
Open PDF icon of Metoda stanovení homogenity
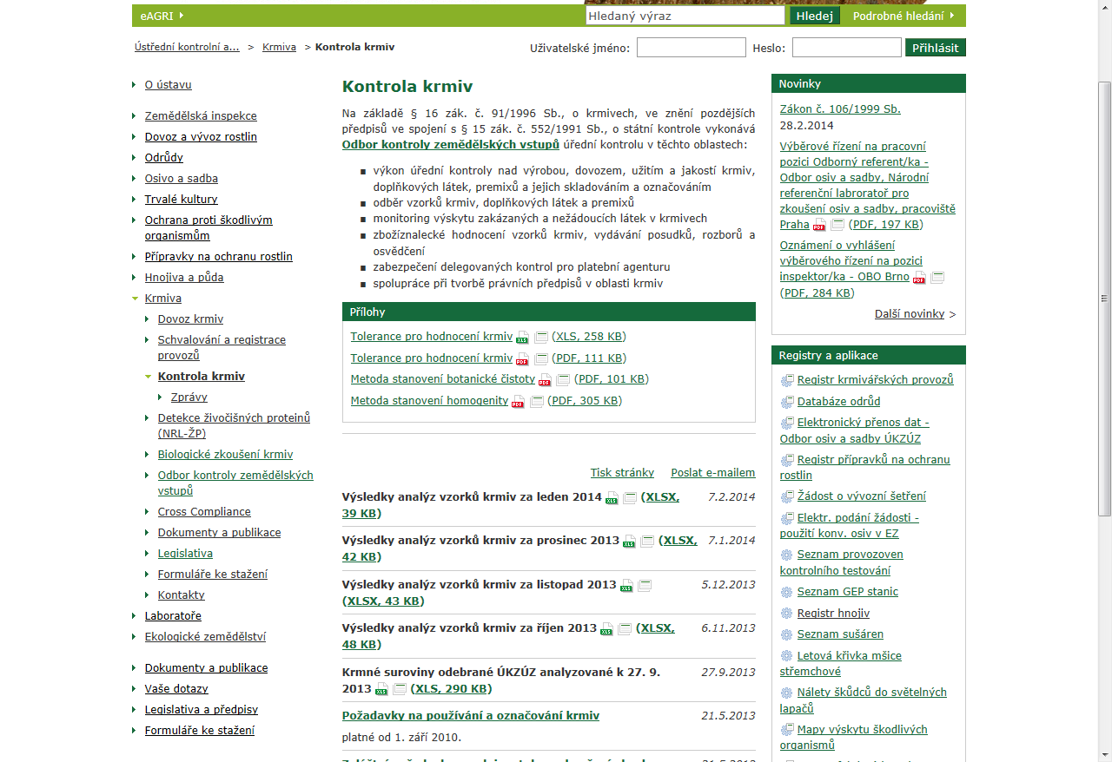(x=519, y=402)
